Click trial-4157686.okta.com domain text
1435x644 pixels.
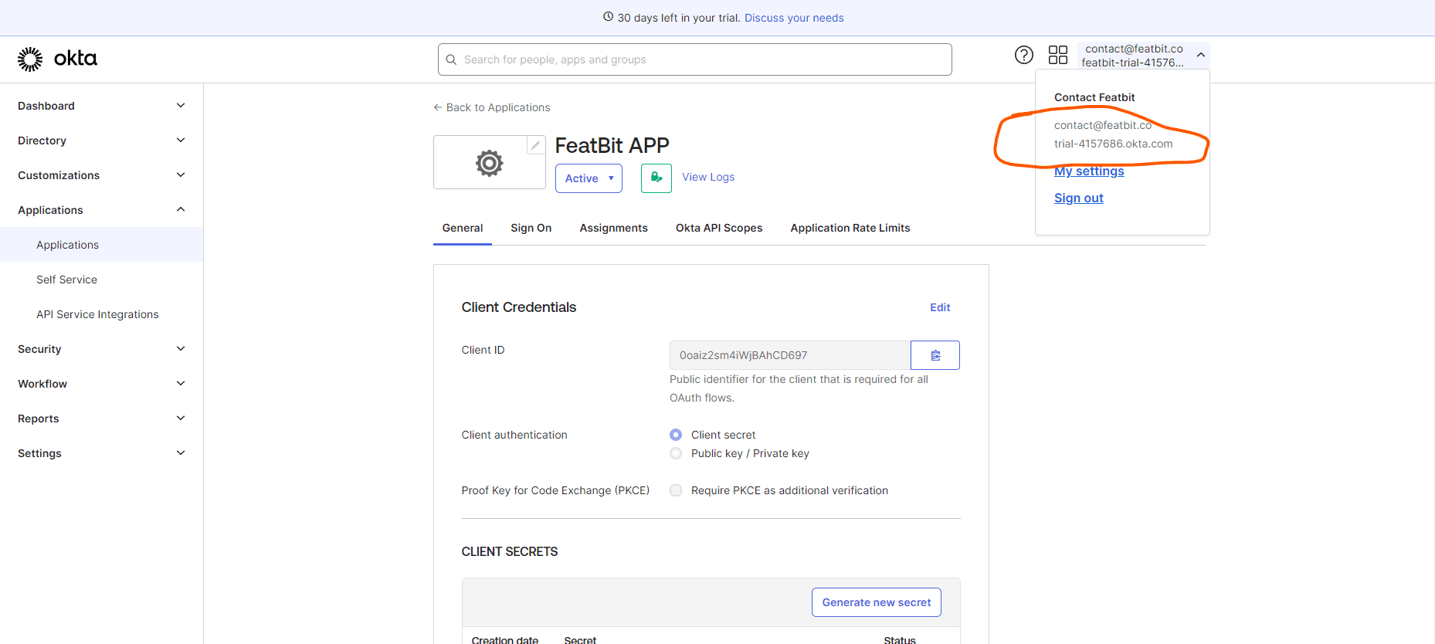point(1114,144)
